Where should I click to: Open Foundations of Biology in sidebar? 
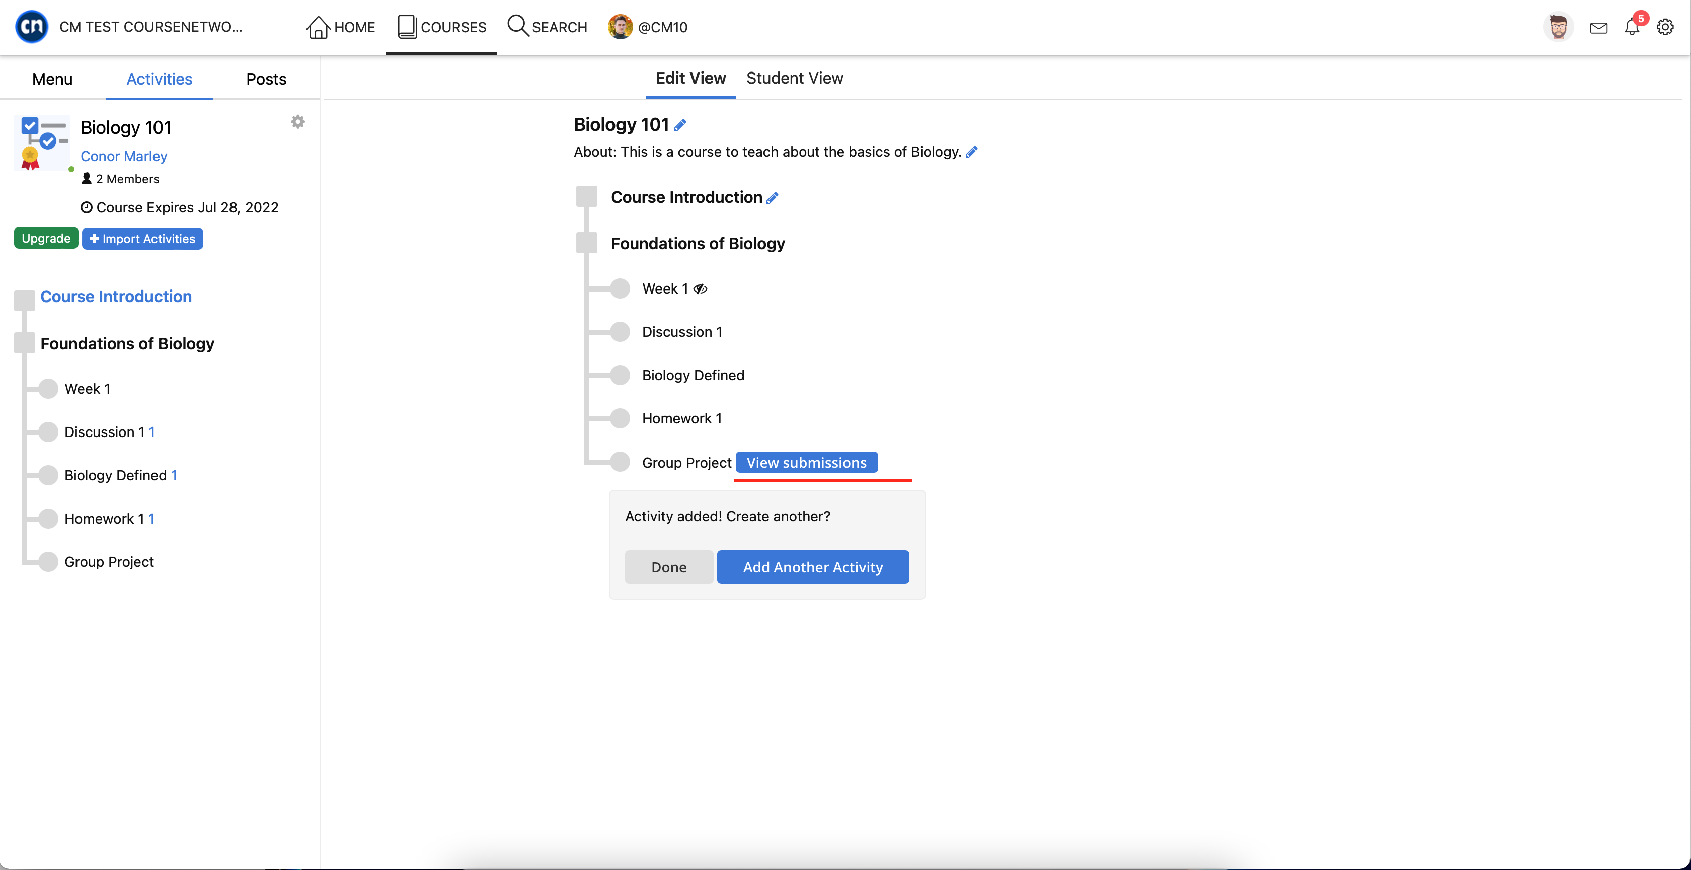tap(127, 343)
